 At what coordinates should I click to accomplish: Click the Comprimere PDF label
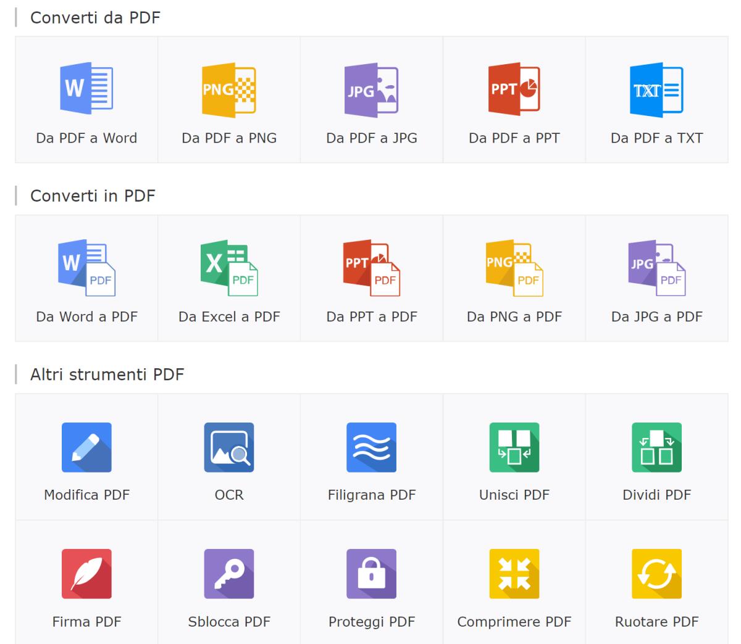click(514, 622)
